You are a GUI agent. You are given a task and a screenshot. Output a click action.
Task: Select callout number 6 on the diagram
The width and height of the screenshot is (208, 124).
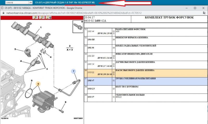coord(38,84)
